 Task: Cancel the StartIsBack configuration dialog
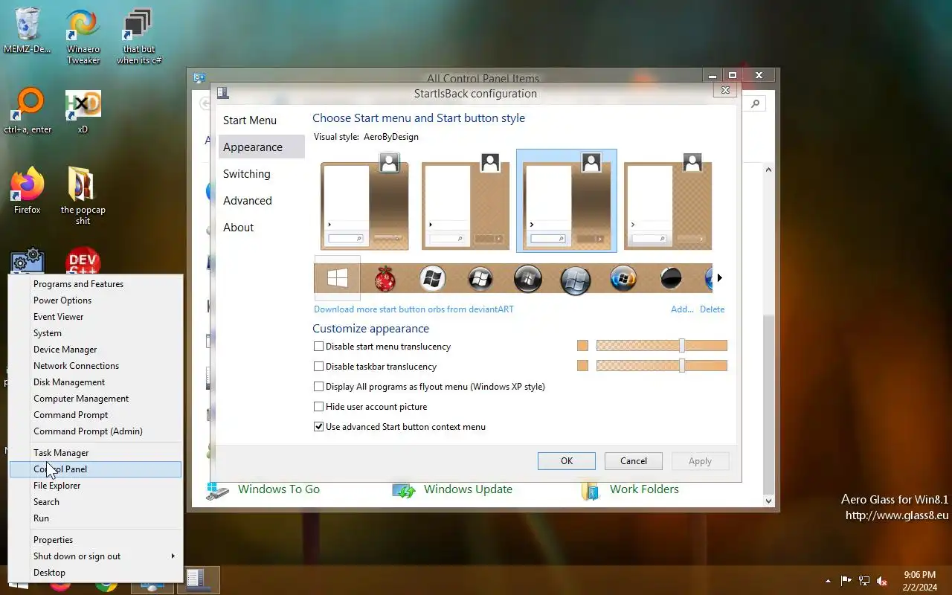634,461
